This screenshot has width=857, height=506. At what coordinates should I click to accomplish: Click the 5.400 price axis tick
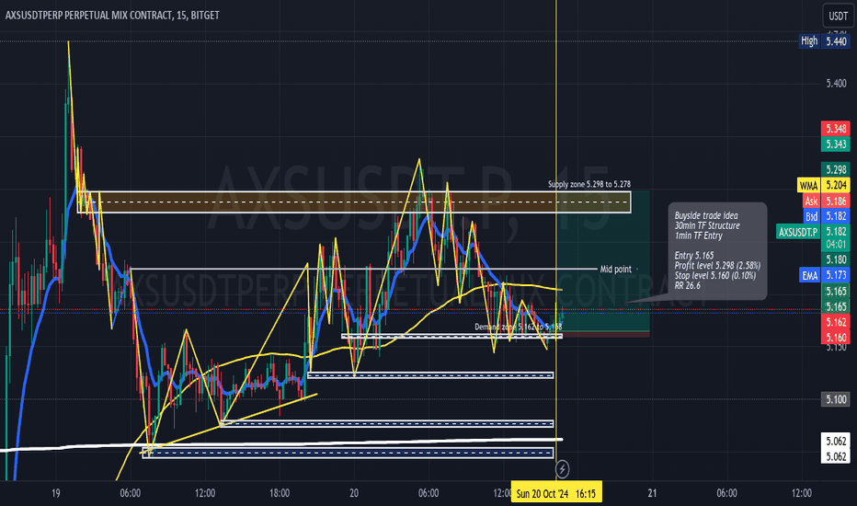[836, 83]
